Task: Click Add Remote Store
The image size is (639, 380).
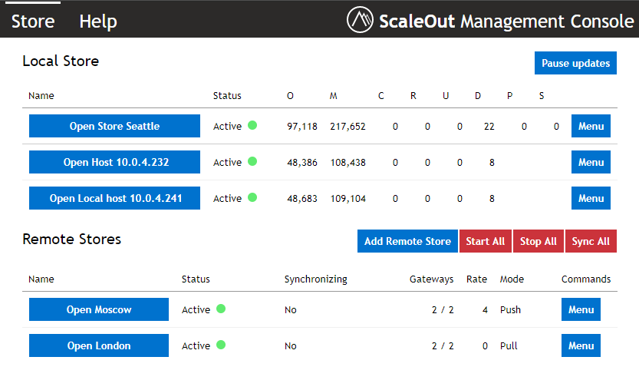Action: [407, 241]
